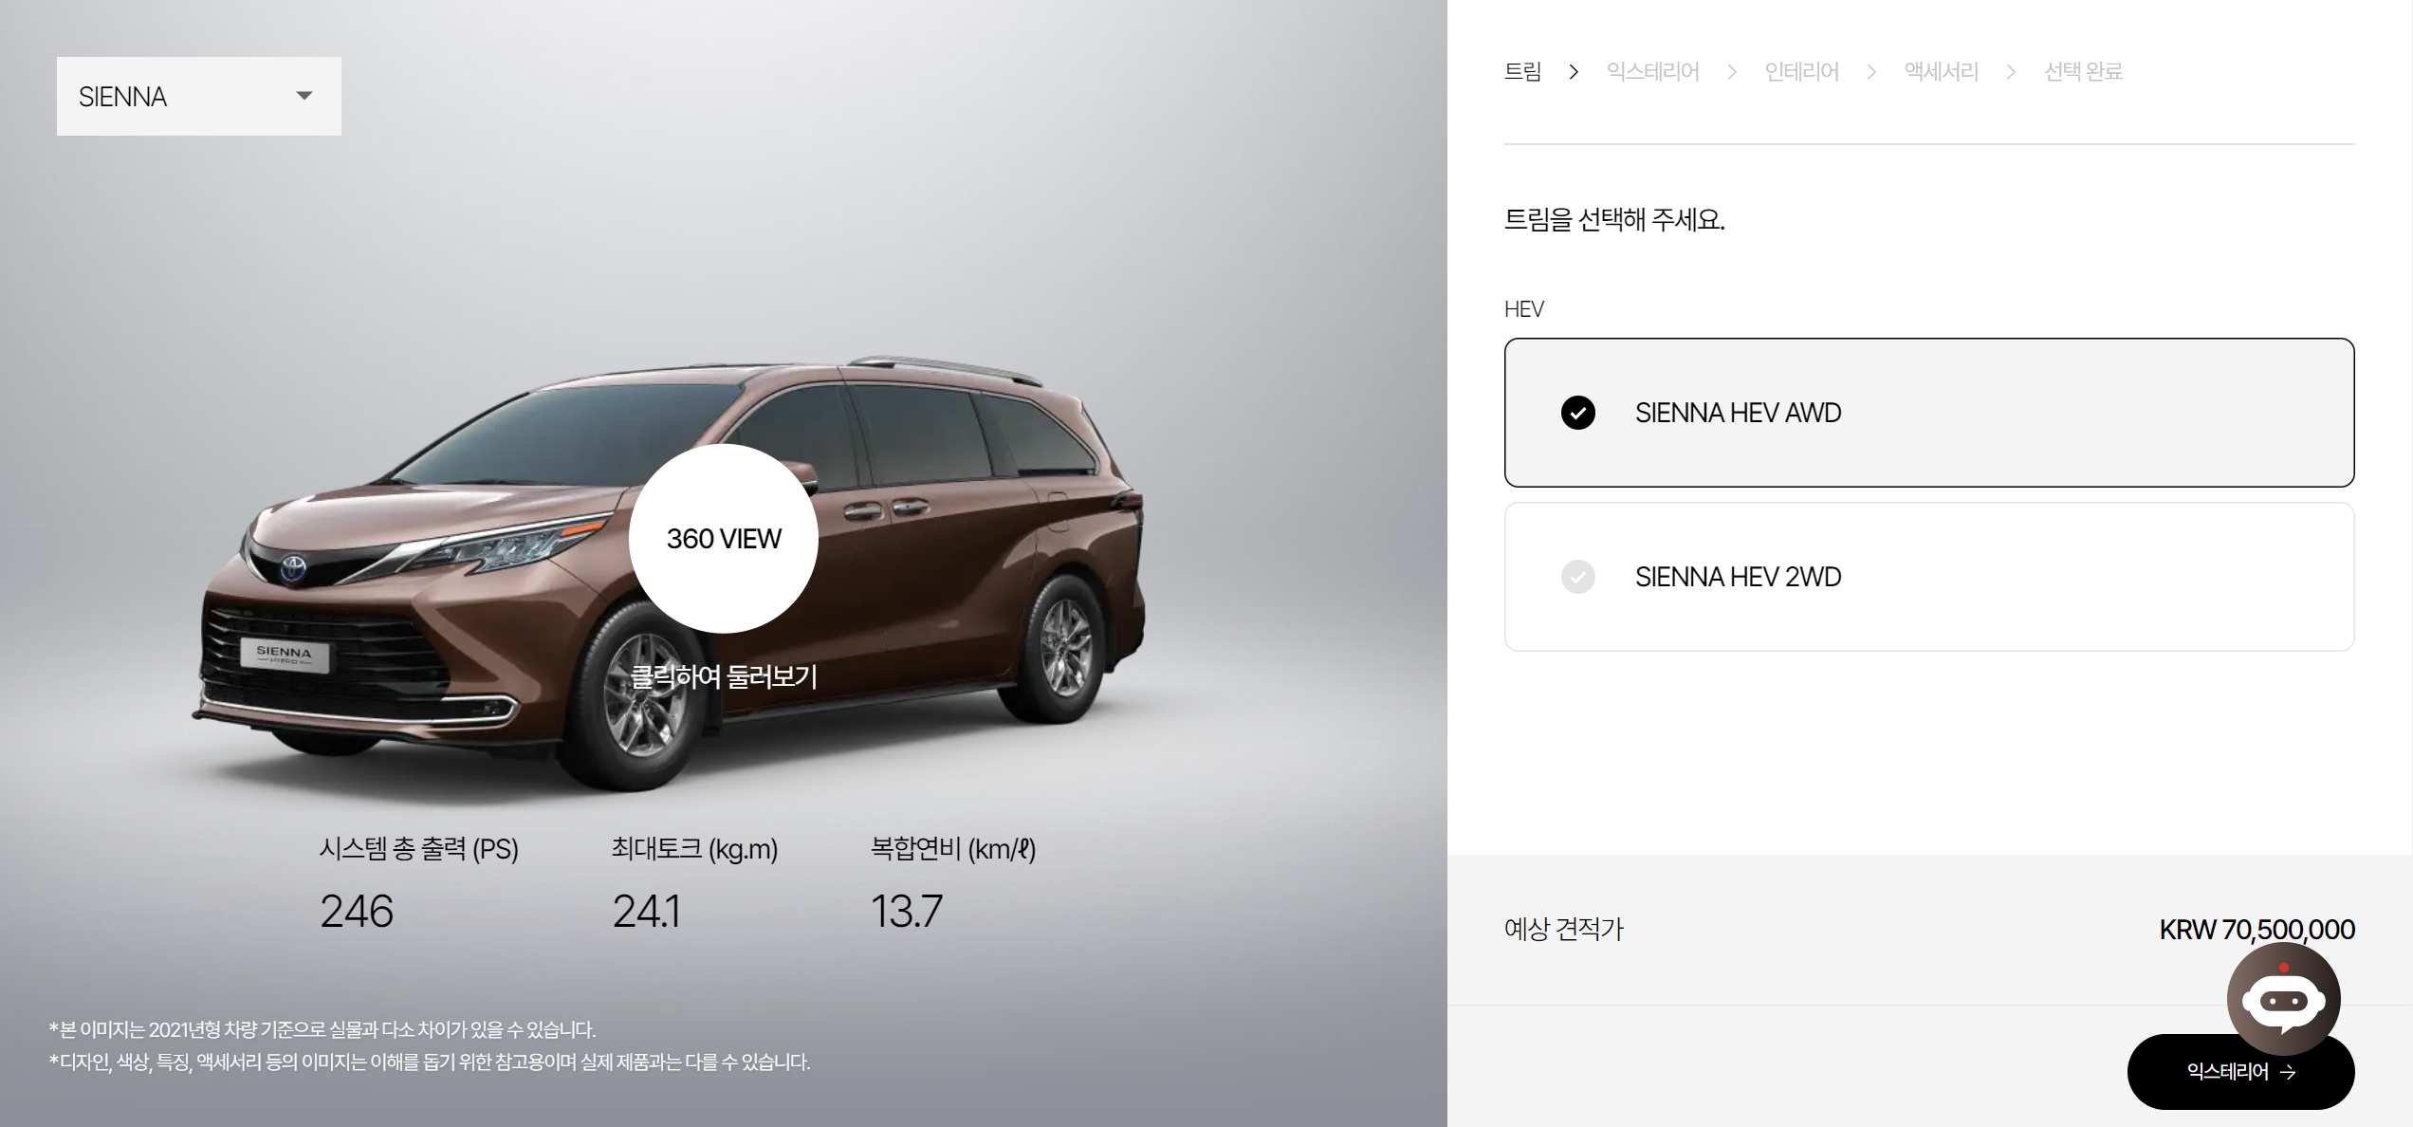
Task: Click the SIENNA dropdown arrow
Action: pyautogui.click(x=304, y=96)
